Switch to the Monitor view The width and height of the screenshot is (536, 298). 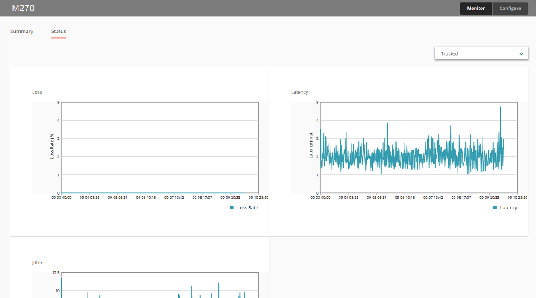point(476,9)
